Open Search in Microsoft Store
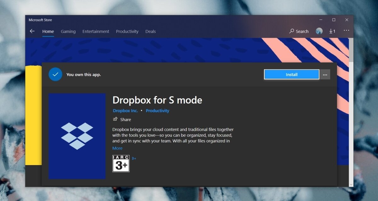This screenshot has width=378, height=201. coord(298,31)
